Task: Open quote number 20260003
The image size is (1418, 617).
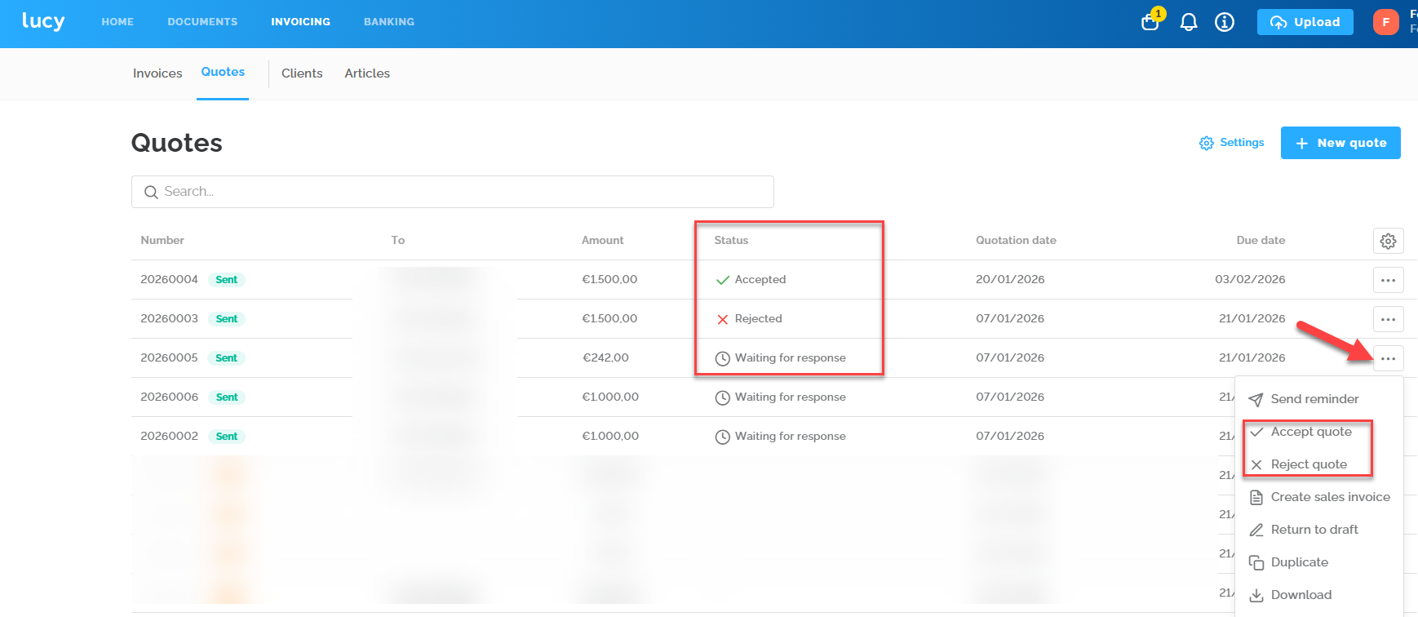Action: point(169,319)
